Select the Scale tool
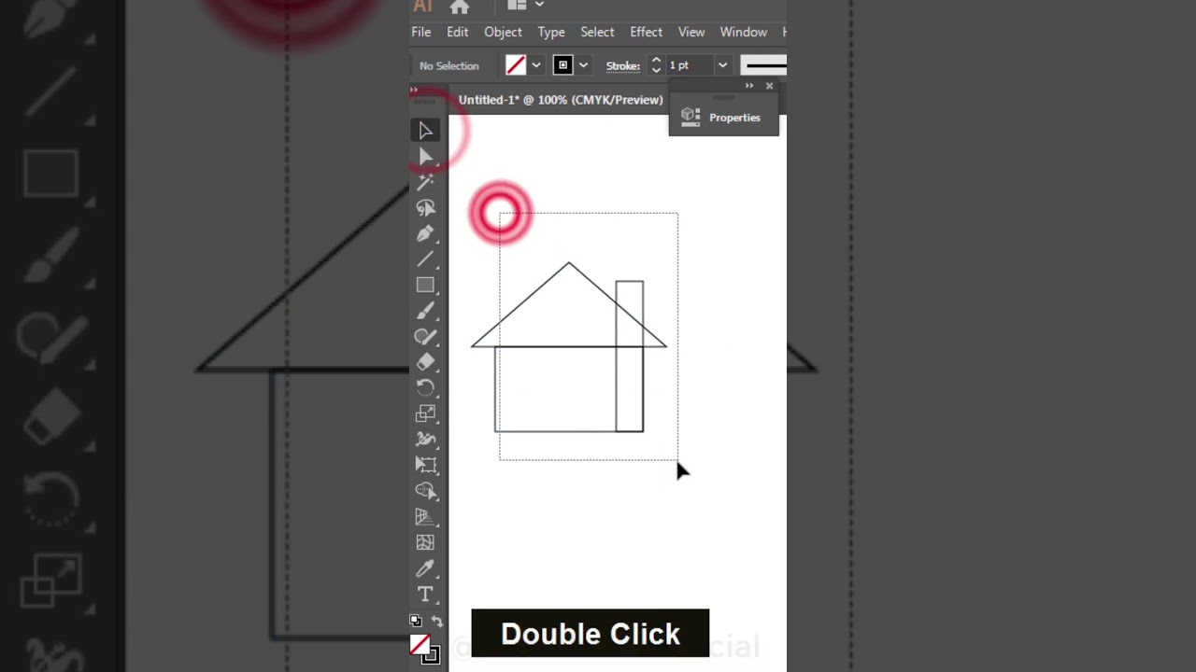This screenshot has height=672, width=1196. (425, 413)
